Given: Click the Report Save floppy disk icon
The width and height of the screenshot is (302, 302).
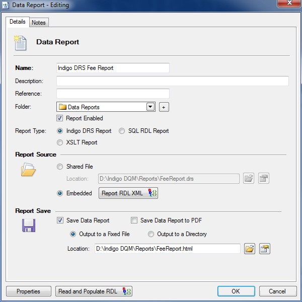Looking at the screenshot, I should 28,226.
